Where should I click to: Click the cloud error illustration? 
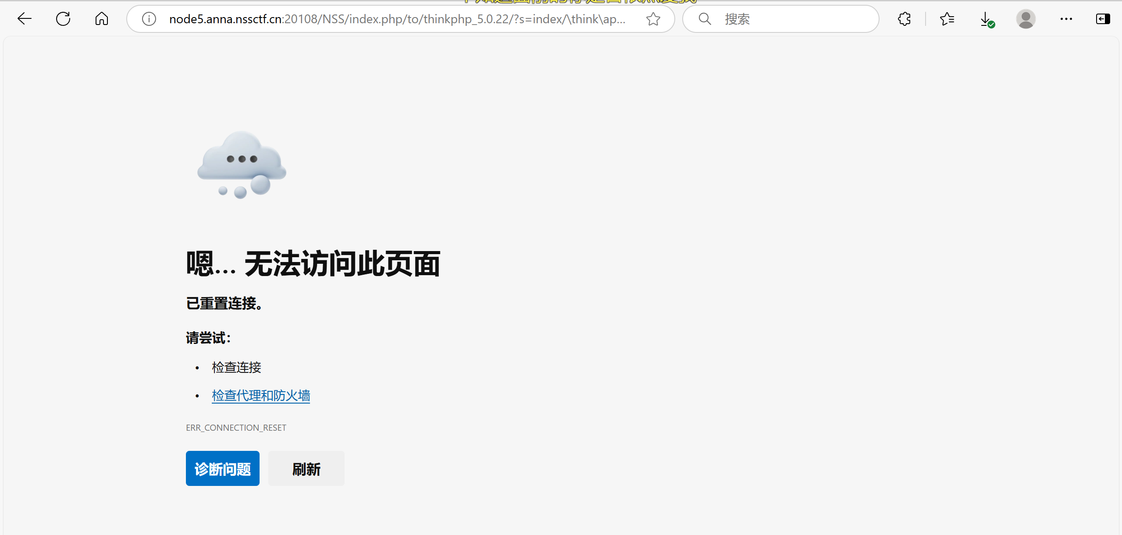point(242,164)
